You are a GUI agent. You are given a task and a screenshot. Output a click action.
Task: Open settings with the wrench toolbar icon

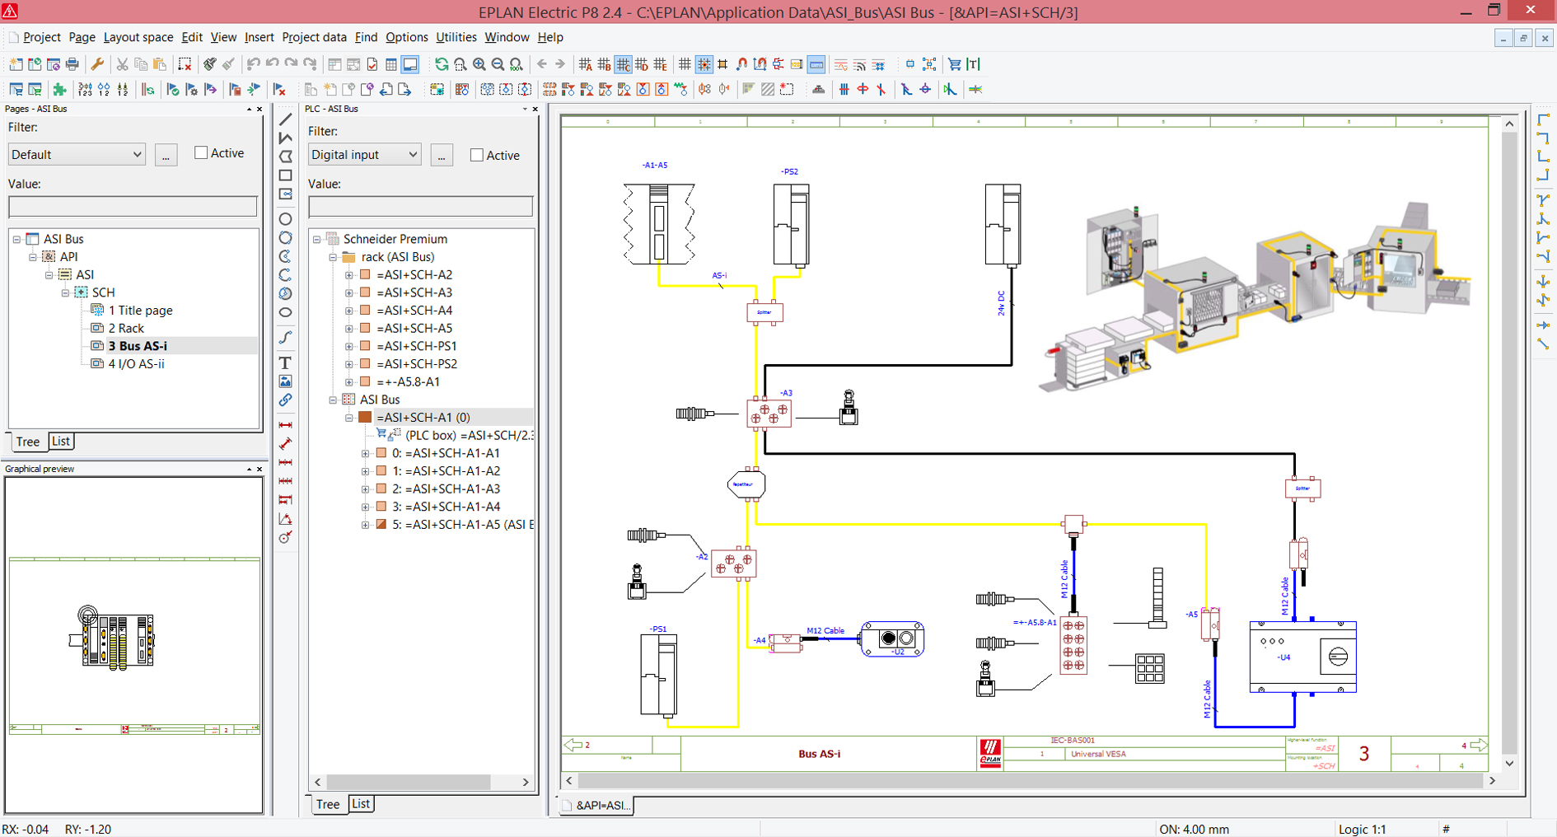pos(98,63)
